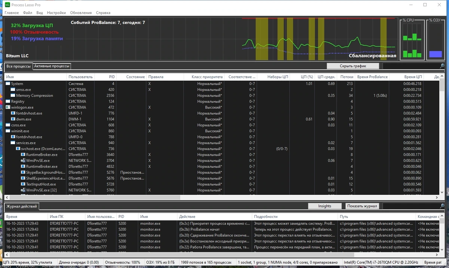449x268 pixels.
Task: Click the Insights button
Action: (325, 206)
